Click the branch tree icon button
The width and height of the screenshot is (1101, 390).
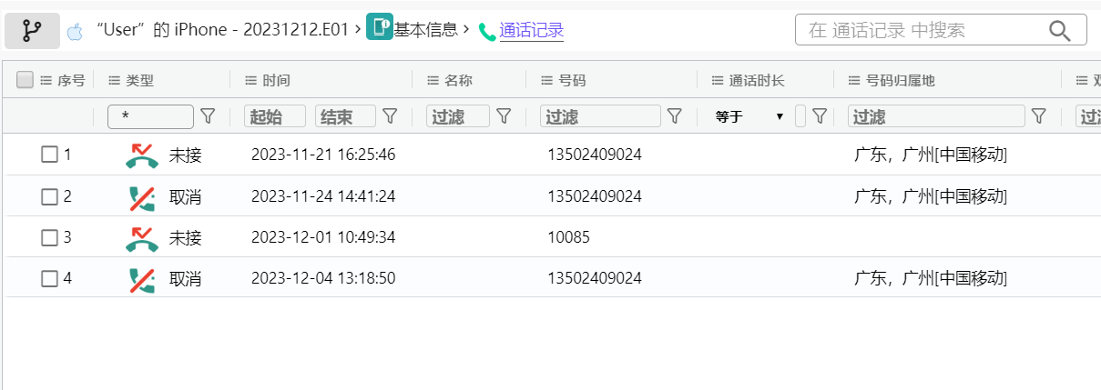(32, 31)
